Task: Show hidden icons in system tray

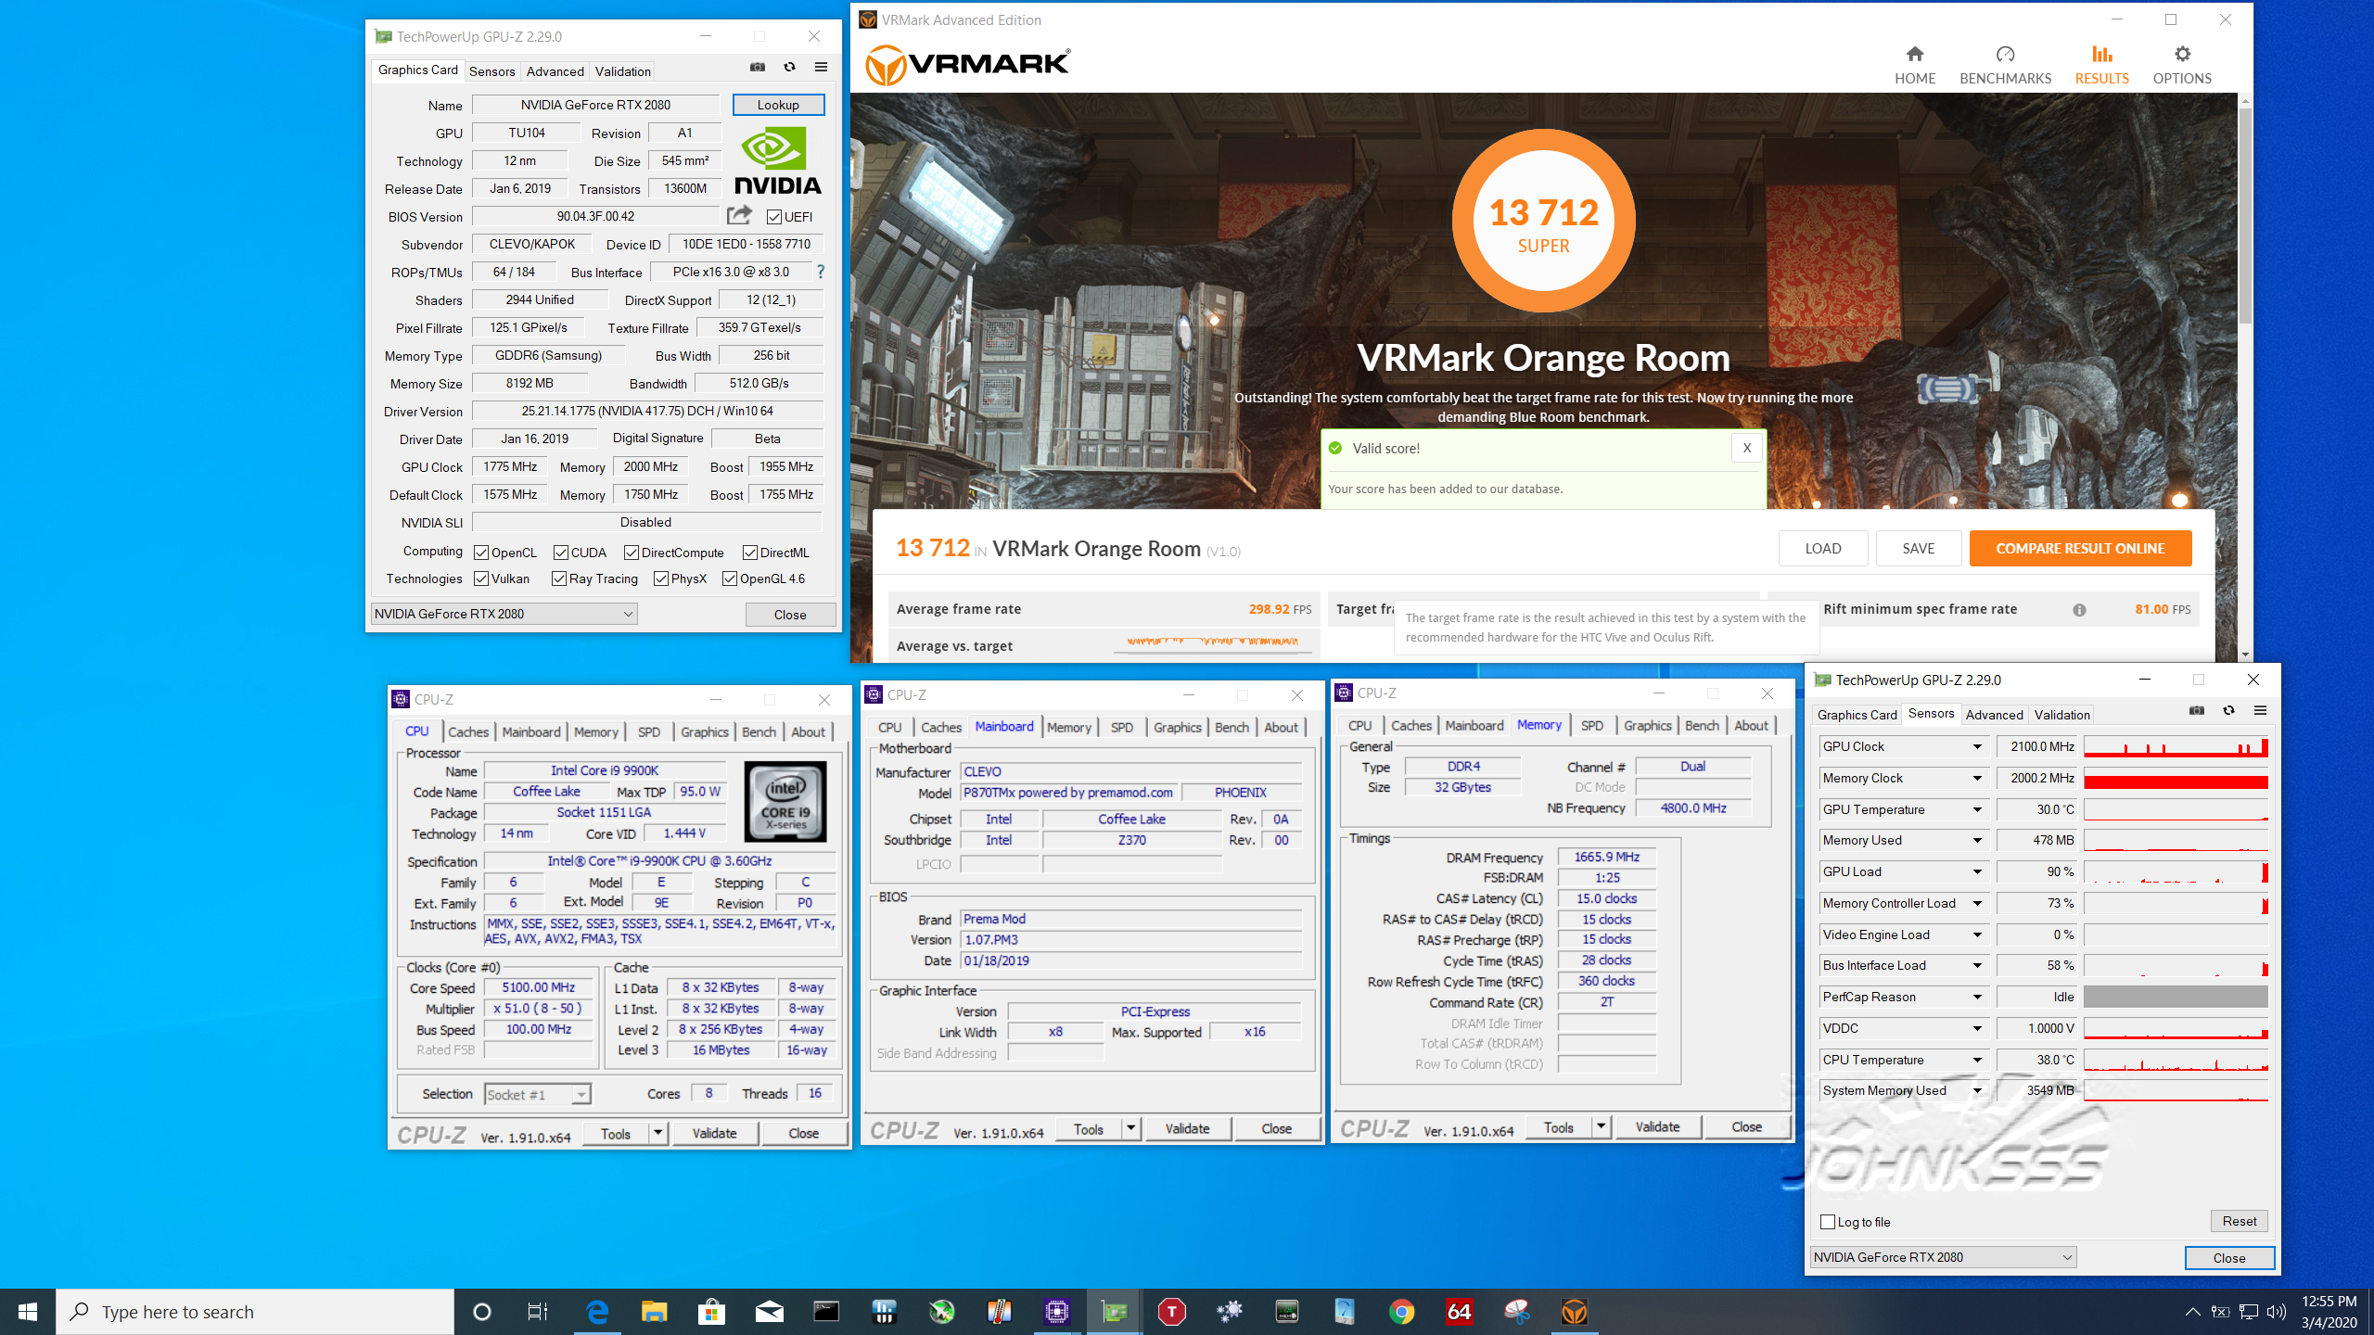Action: [x=2192, y=1312]
